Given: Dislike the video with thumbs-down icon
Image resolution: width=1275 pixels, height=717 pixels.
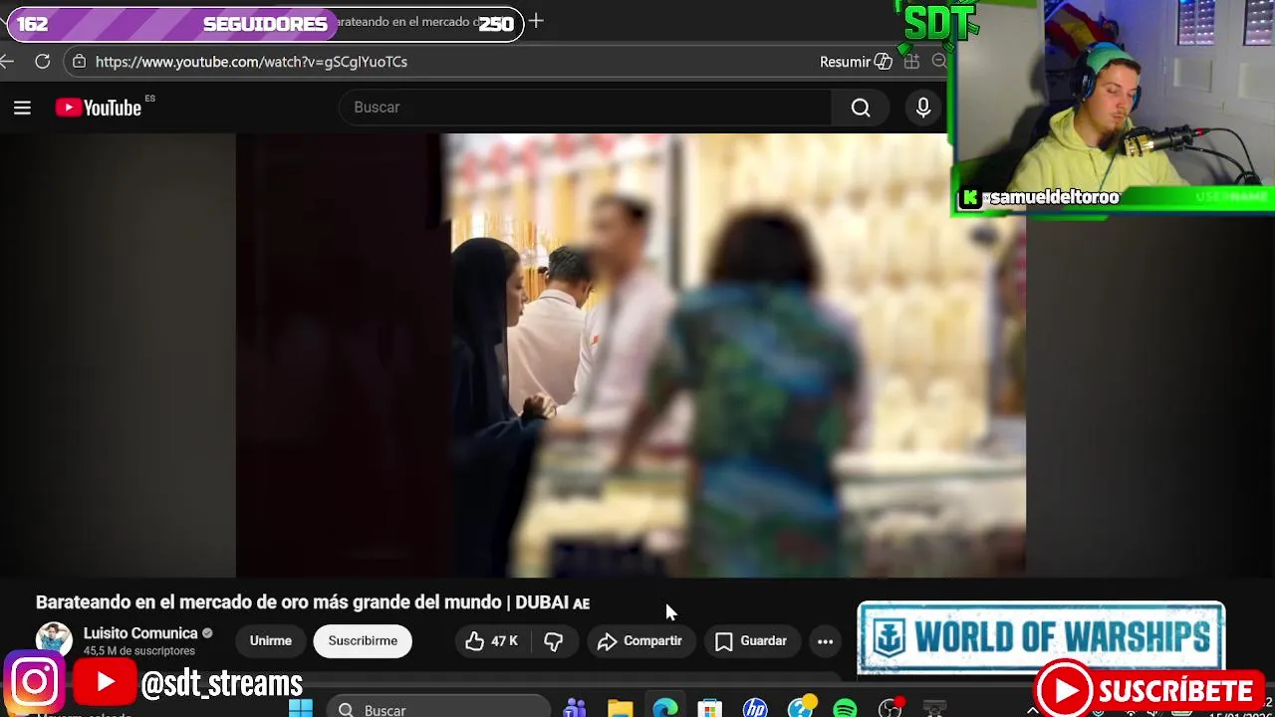Looking at the screenshot, I should pyautogui.click(x=554, y=641).
